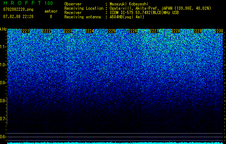
Task: Click the 2221 time marker
Action: [25, 31]
